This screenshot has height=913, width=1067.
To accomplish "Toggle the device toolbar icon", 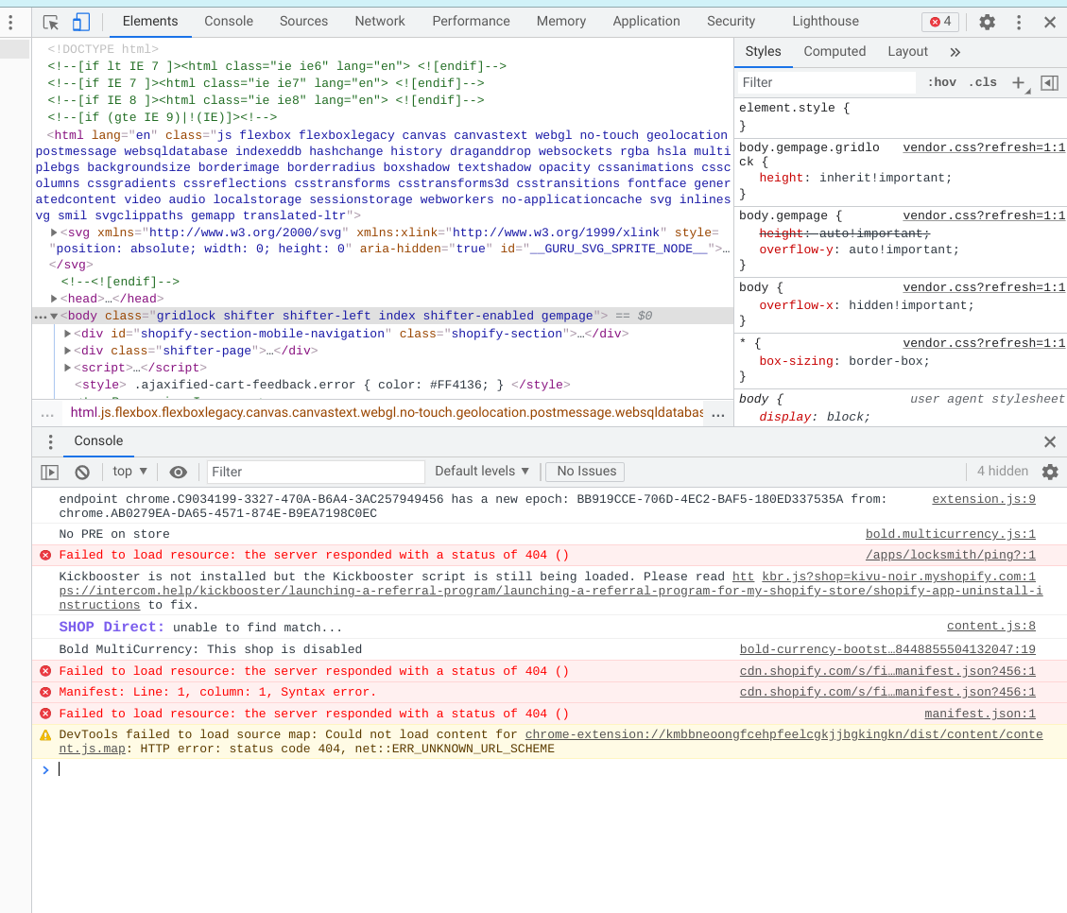I will pos(81,22).
